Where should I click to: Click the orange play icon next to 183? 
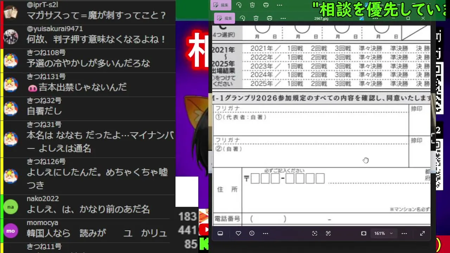click(203, 216)
